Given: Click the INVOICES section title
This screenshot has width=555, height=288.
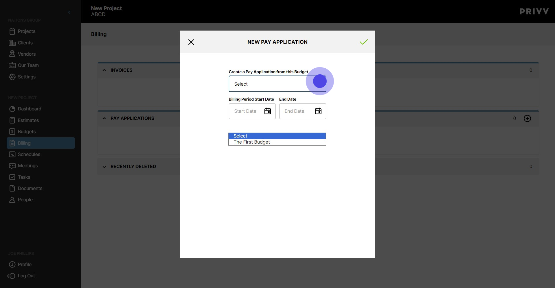Looking at the screenshot, I should 121,70.
